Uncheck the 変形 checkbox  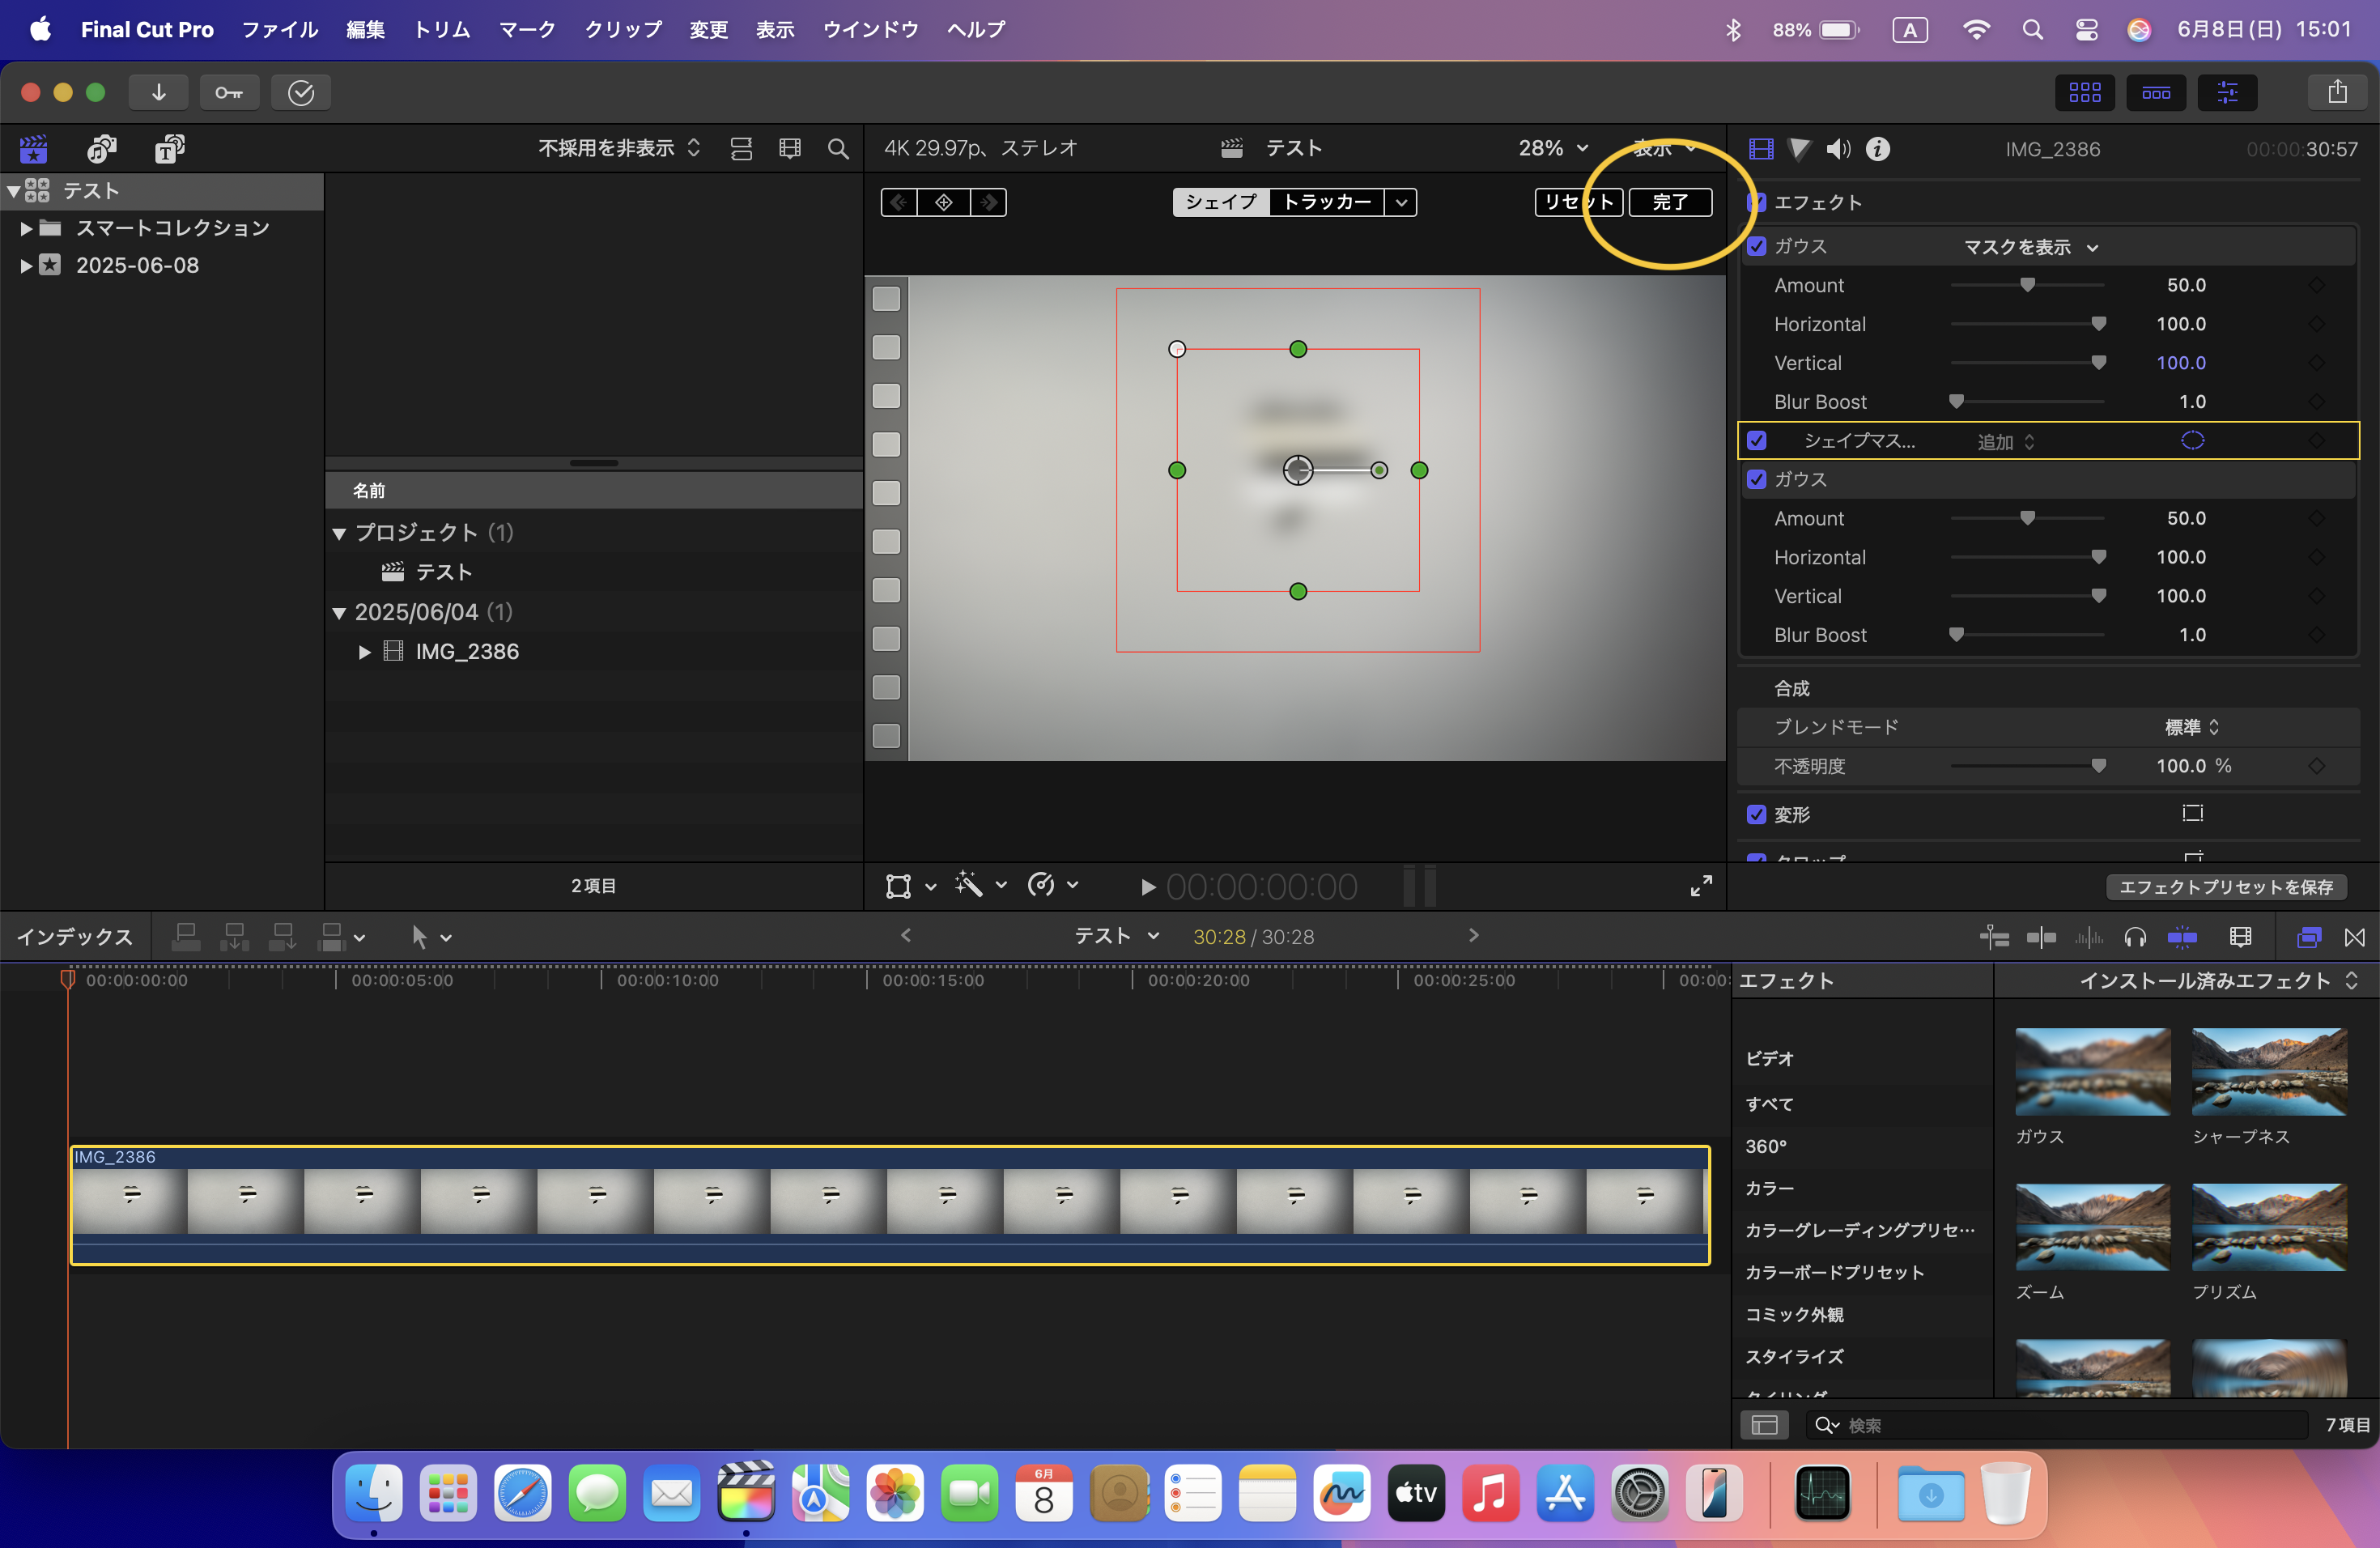[x=1757, y=814]
